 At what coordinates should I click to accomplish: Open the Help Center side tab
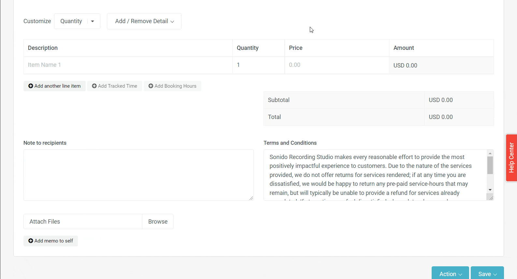[x=511, y=158]
